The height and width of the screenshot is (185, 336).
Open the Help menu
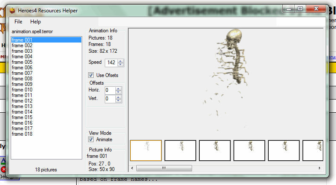point(35,22)
